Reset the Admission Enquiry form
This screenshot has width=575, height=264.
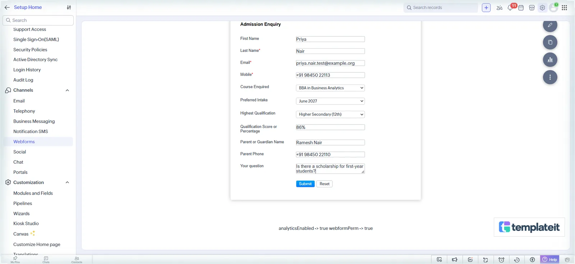325,184
